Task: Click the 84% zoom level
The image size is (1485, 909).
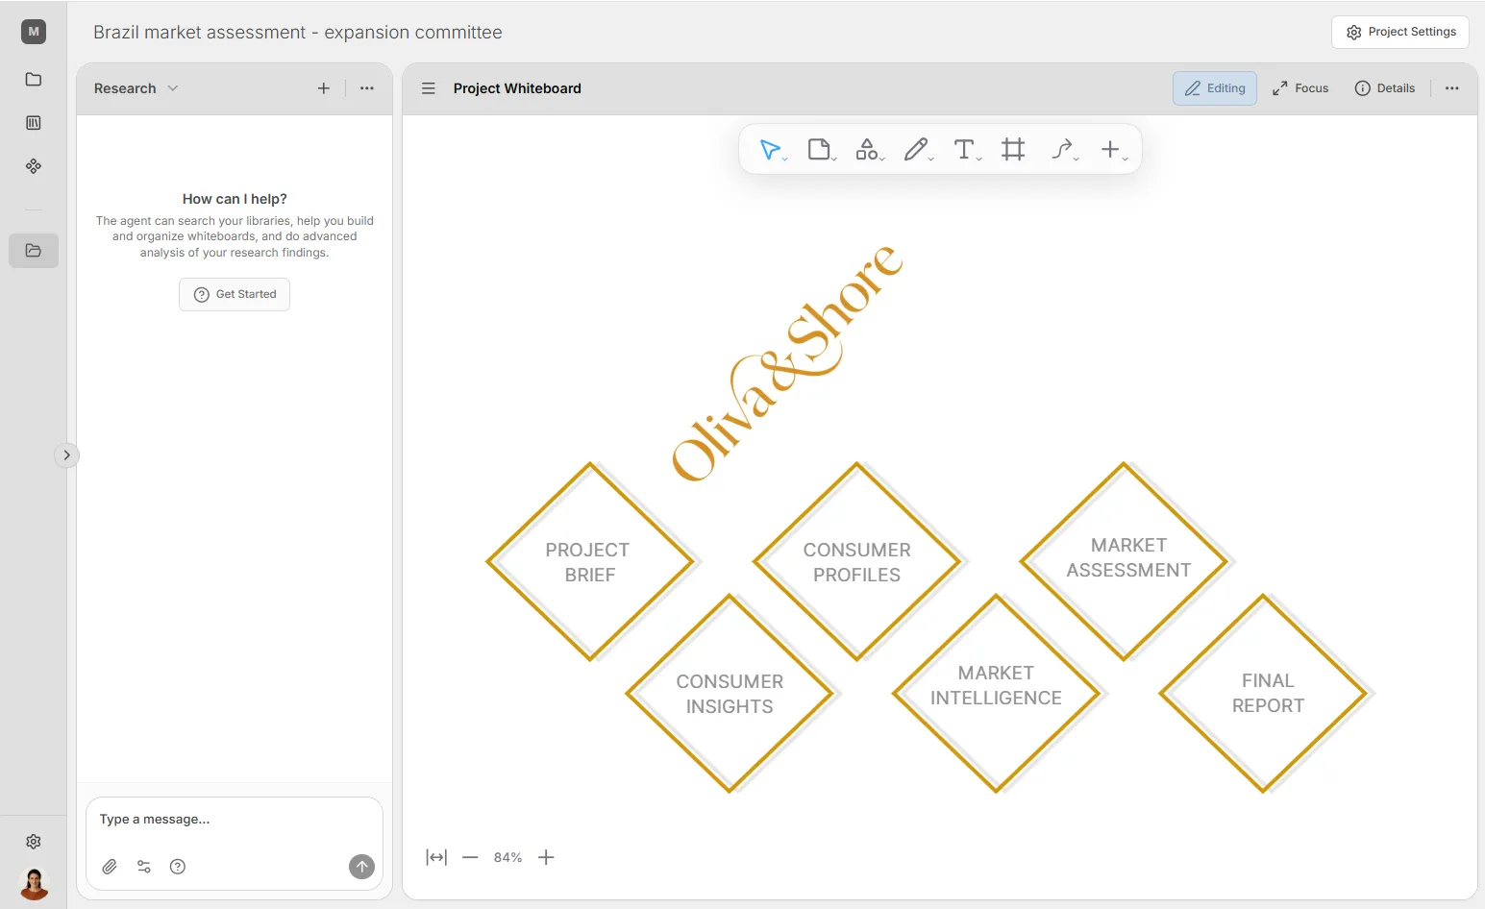Action: click(x=507, y=857)
